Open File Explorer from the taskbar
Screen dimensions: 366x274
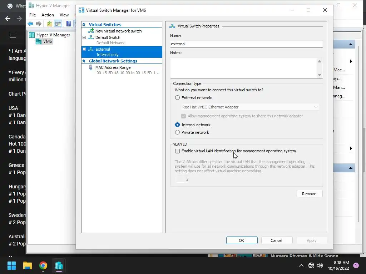click(x=27, y=265)
